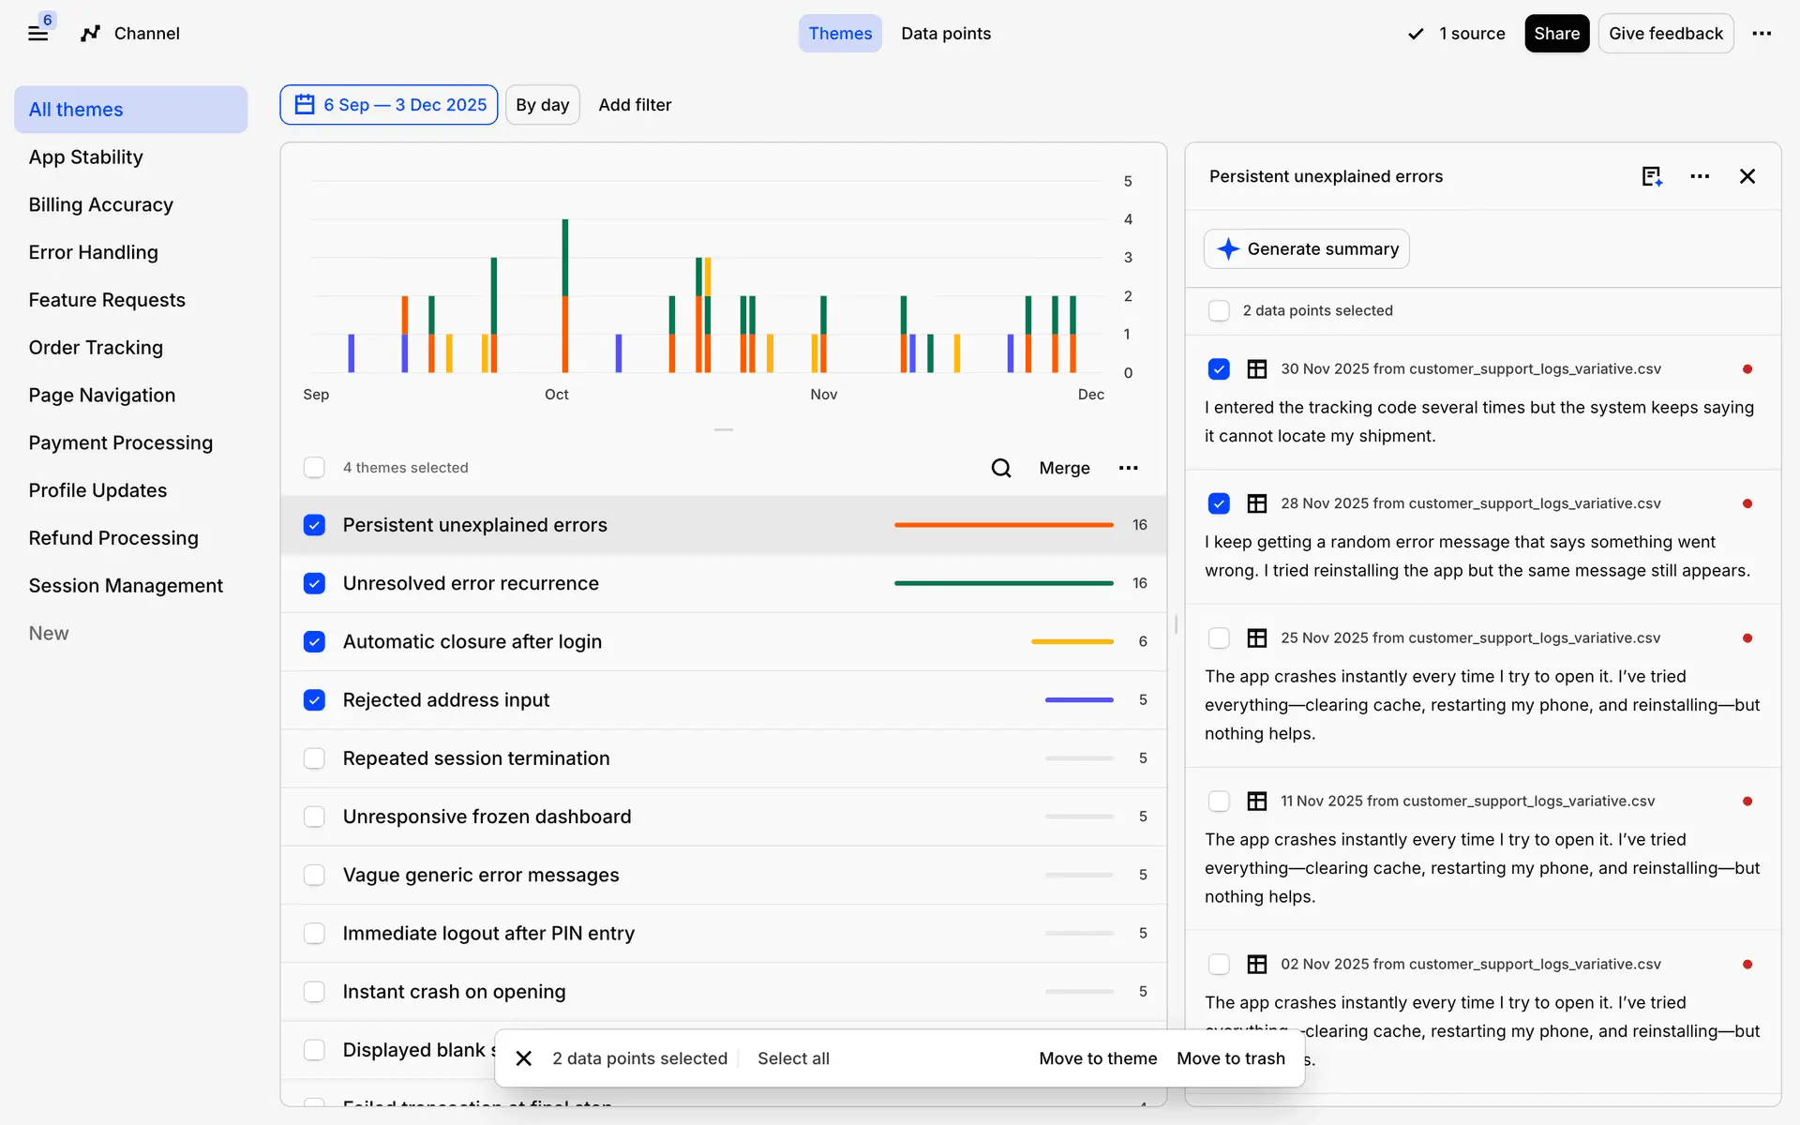Open the three-dot menu in Persistent unexplained errors panel
This screenshot has width=1800, height=1125.
pyautogui.click(x=1700, y=176)
